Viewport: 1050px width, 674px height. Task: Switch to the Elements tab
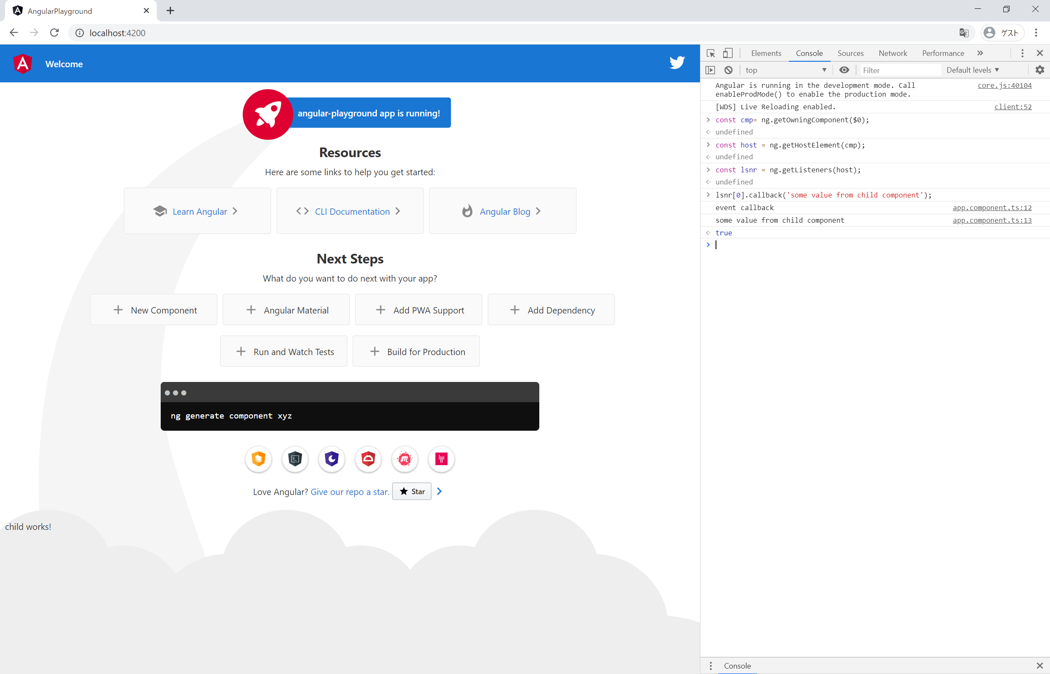pyautogui.click(x=766, y=53)
